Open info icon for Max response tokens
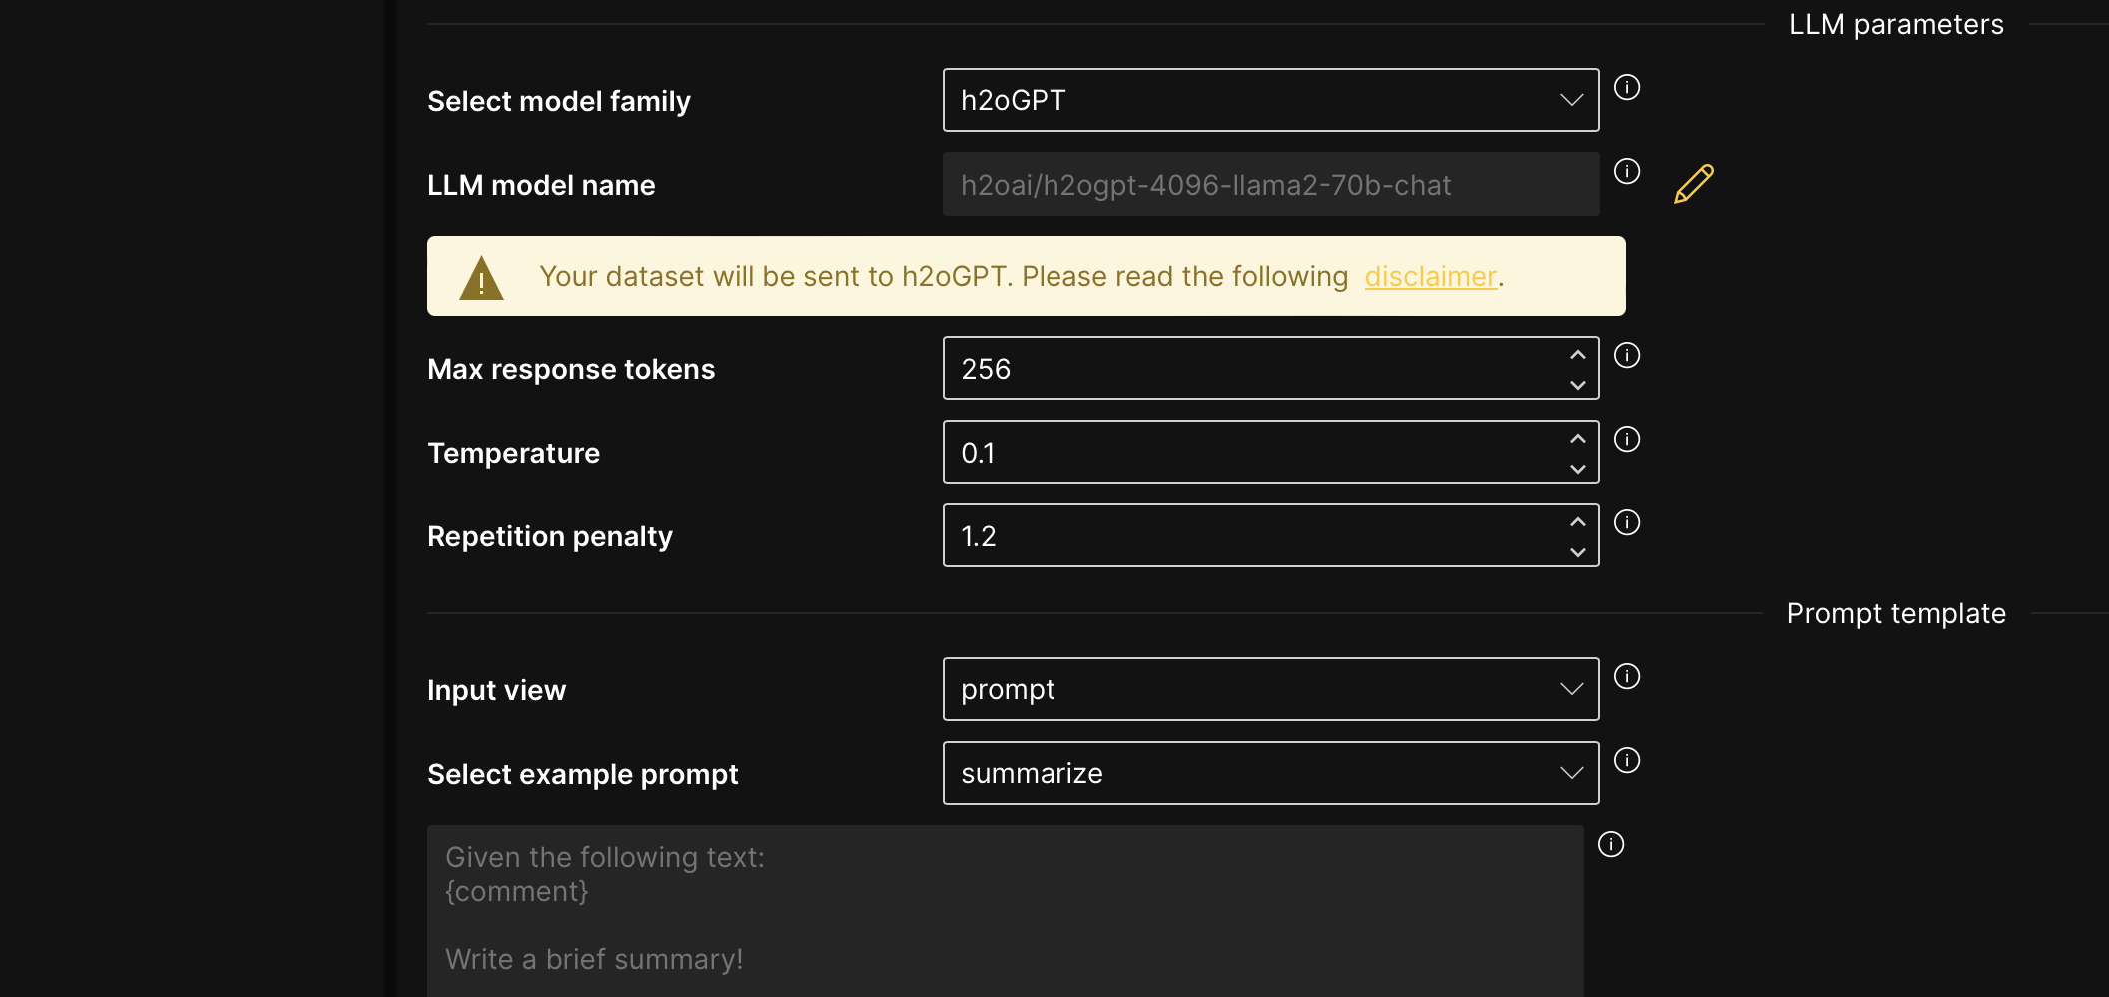The width and height of the screenshot is (2109, 997). click(x=1627, y=356)
